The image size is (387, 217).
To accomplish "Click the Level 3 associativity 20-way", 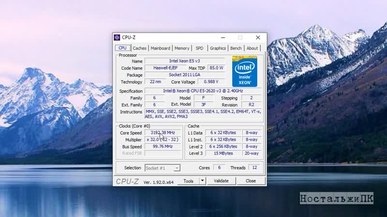I will click(252, 153).
